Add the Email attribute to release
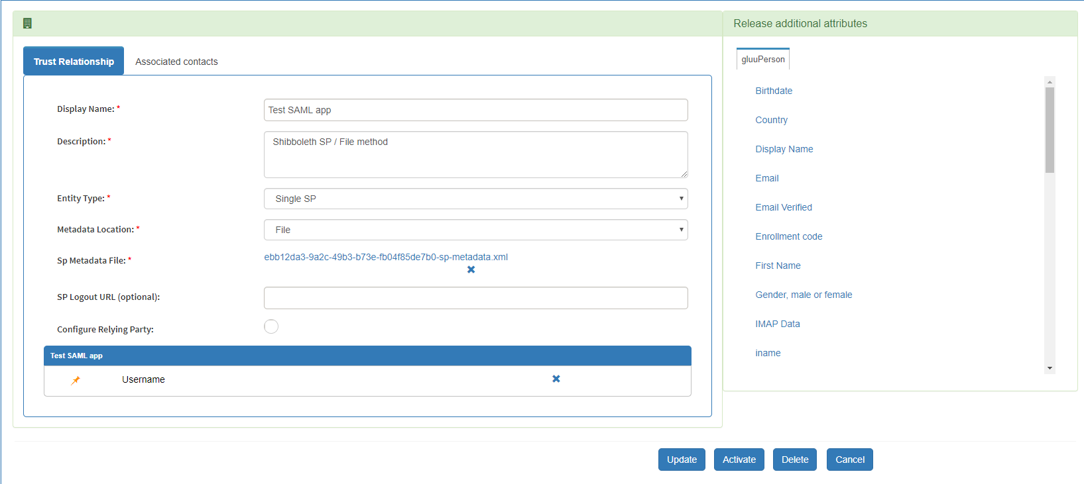This screenshot has height=484, width=1084. pyautogui.click(x=767, y=178)
